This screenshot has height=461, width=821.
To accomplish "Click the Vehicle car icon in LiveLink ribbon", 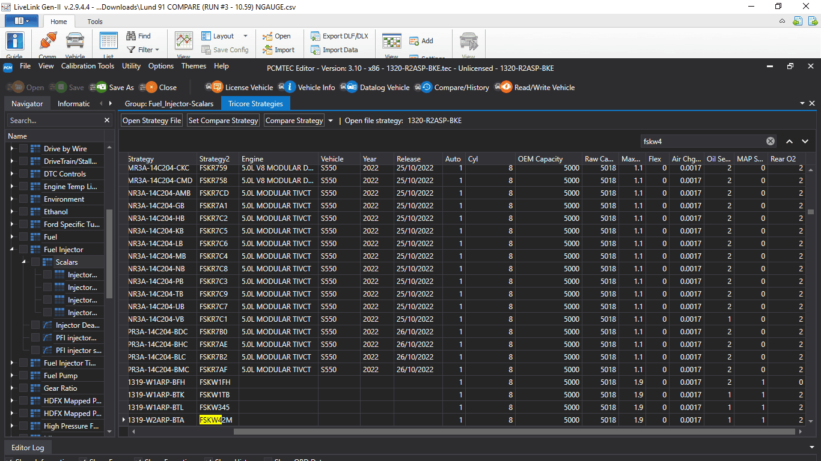I will (x=75, y=41).
